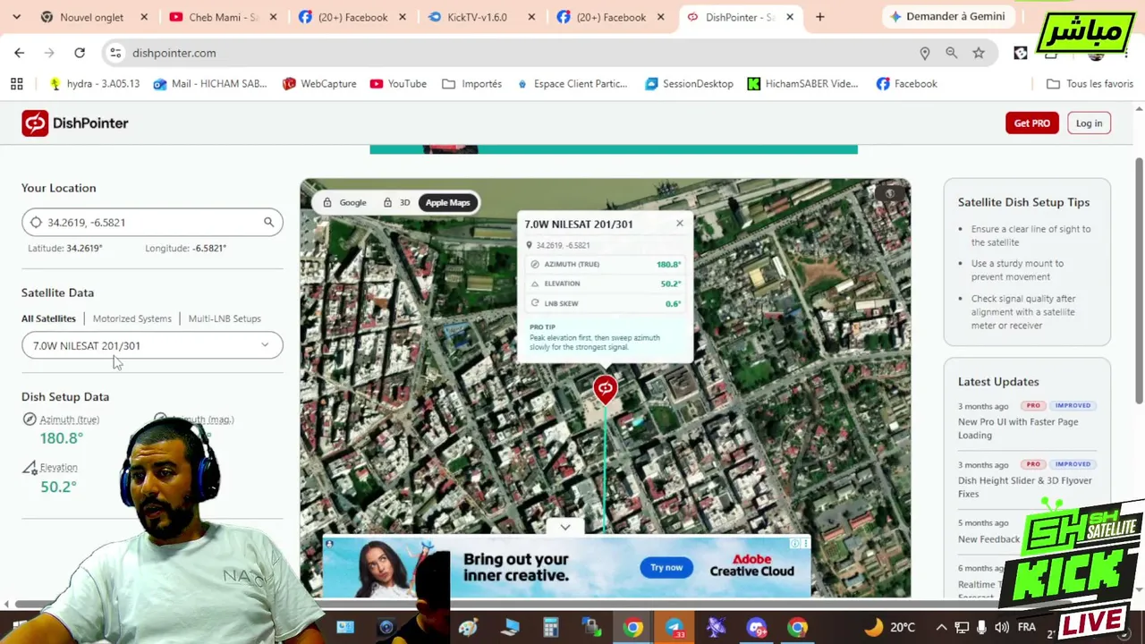The width and height of the screenshot is (1145, 644).
Task: Open the YouTube bookmark
Action: pos(398,83)
